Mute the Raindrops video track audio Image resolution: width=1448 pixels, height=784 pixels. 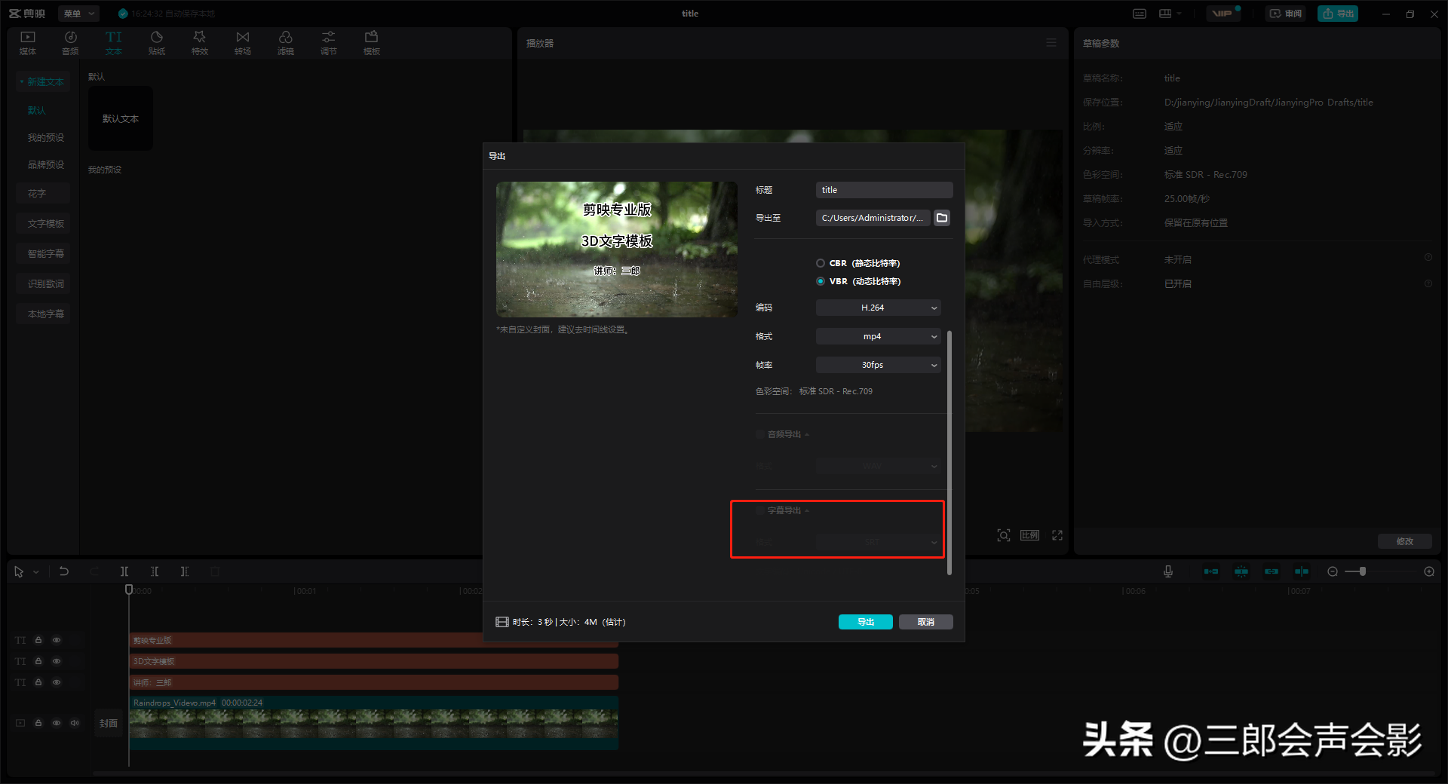coord(75,723)
